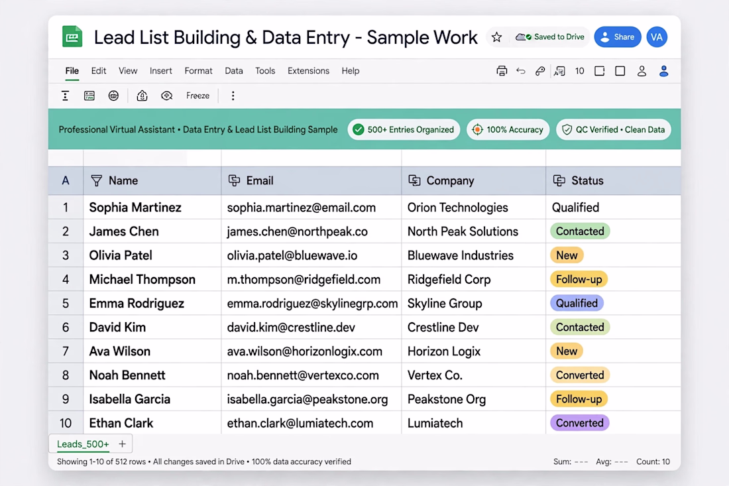Image resolution: width=729 pixels, height=486 pixels.
Task: Click the Contacted status chip for James Chen
Action: [x=580, y=231]
